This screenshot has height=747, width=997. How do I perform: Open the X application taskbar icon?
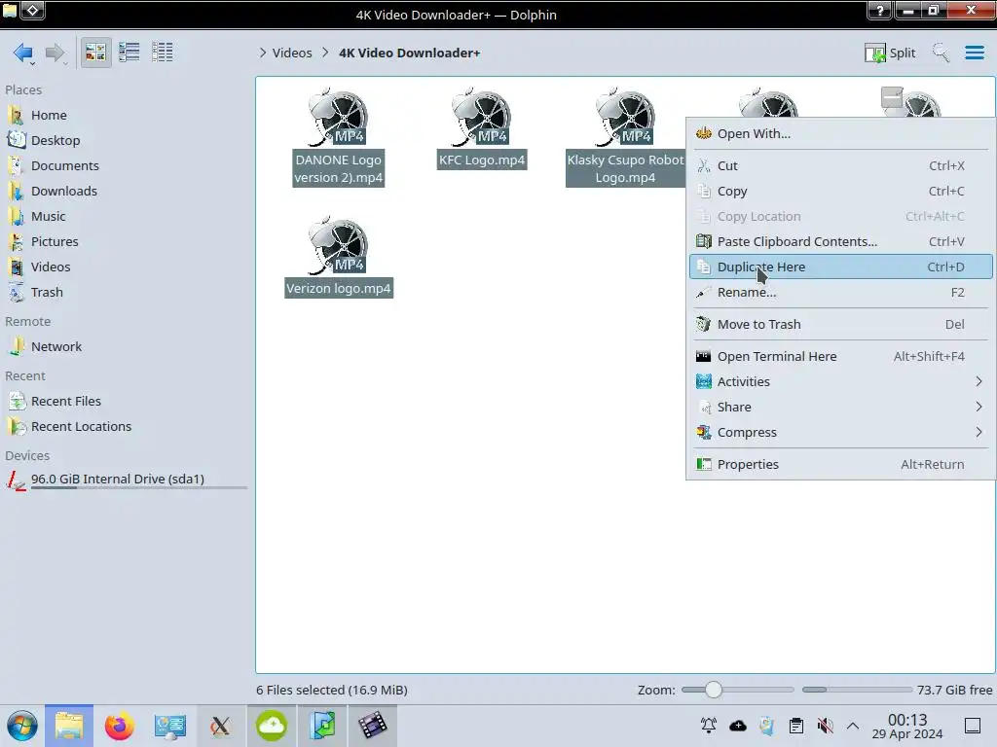[220, 726]
